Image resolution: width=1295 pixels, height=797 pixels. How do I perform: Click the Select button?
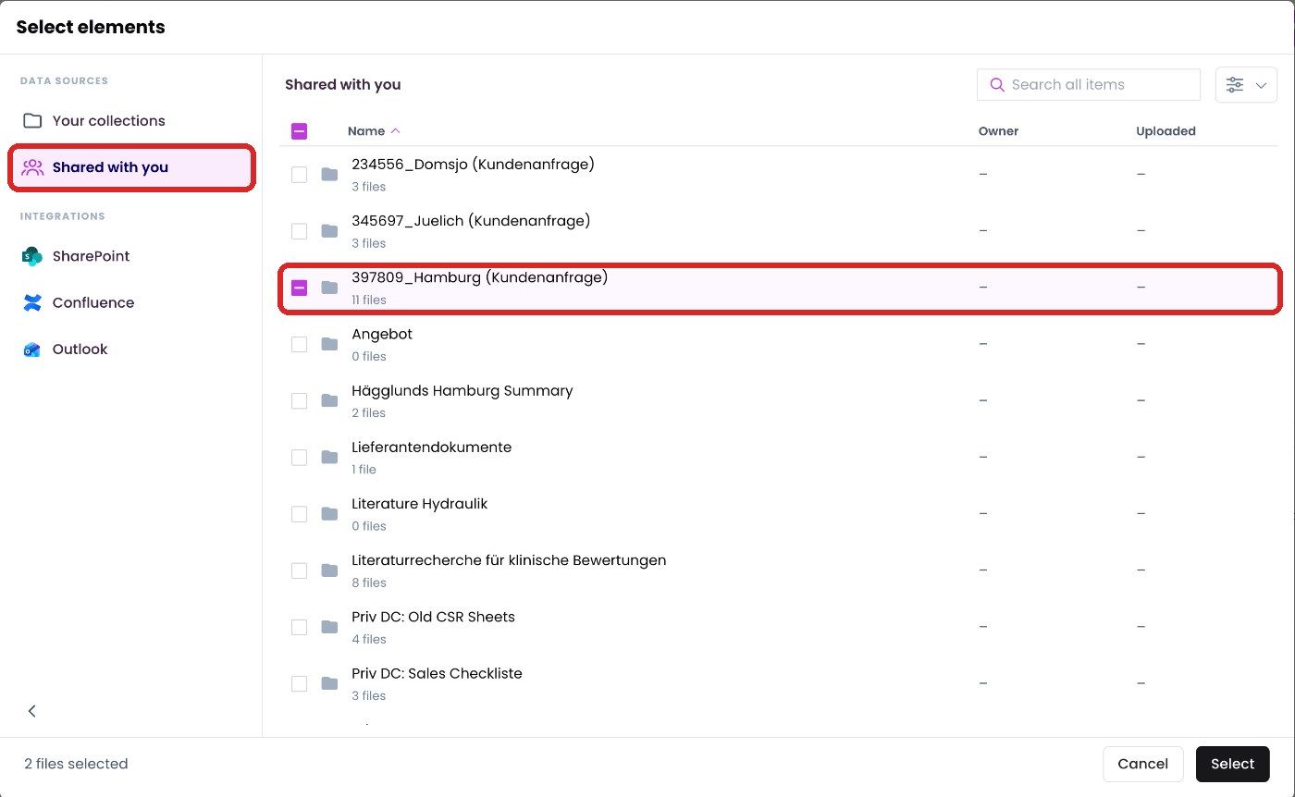tap(1232, 764)
